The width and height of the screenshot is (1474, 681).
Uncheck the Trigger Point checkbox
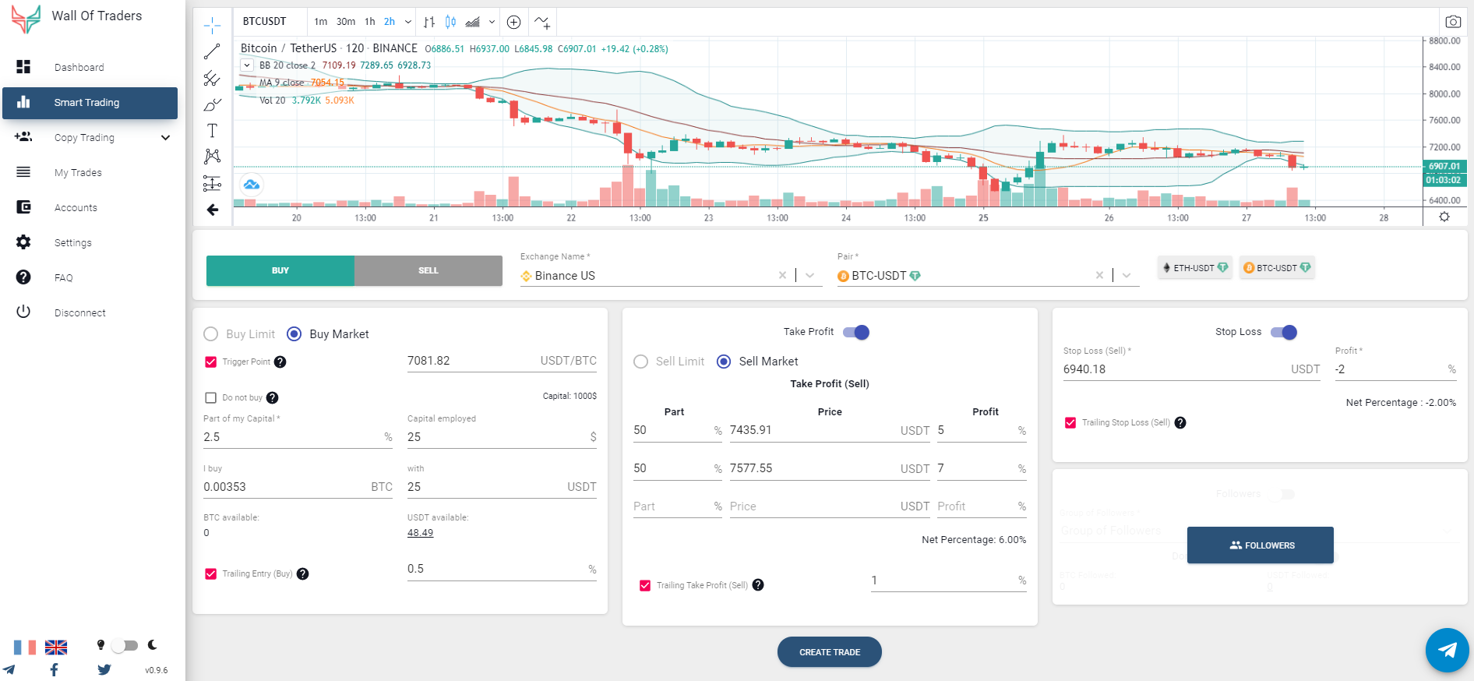click(210, 362)
